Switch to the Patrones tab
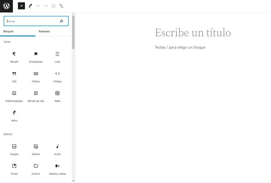 (x=44, y=32)
